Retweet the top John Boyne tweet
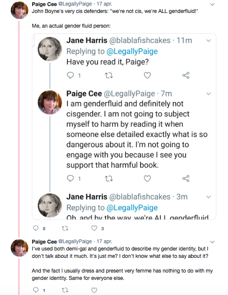The image size is (228, 295). pyautogui.click(x=65, y=228)
